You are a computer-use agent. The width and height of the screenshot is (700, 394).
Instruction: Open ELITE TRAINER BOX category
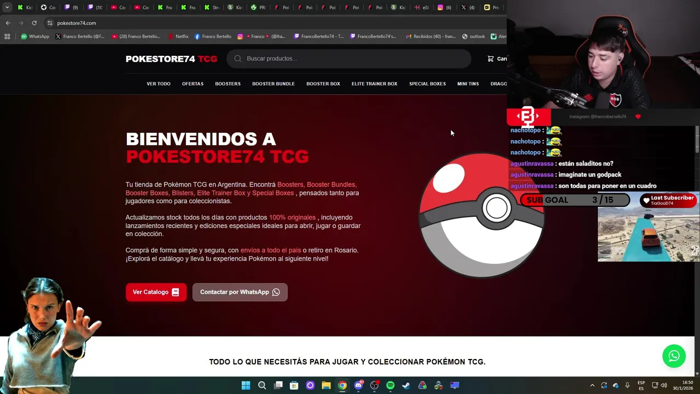click(x=375, y=84)
